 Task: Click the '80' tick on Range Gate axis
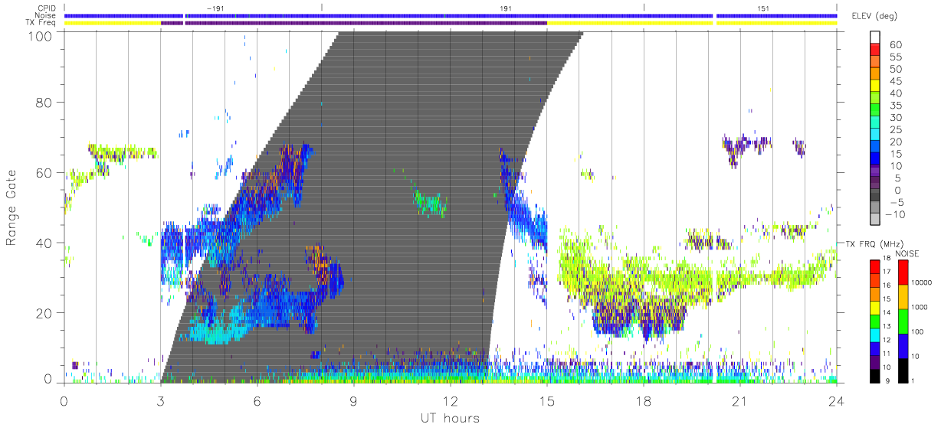(x=45, y=103)
